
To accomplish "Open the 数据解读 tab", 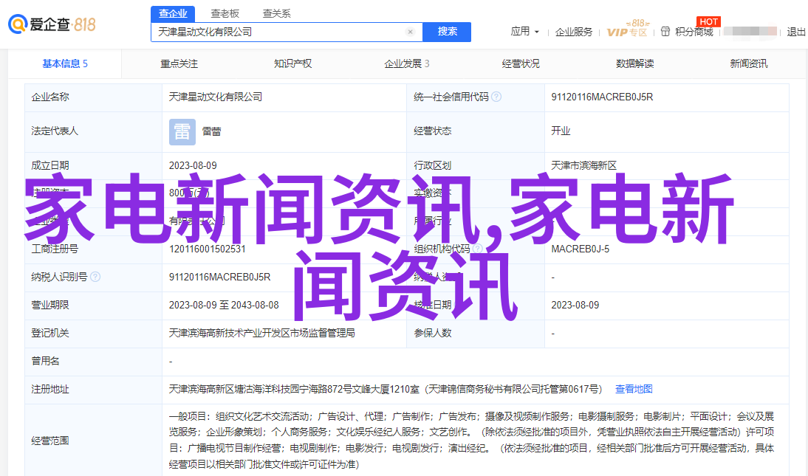I will [635, 63].
